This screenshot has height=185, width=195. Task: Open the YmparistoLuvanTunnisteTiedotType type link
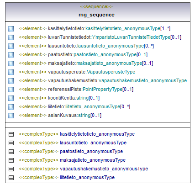coord(131,37)
